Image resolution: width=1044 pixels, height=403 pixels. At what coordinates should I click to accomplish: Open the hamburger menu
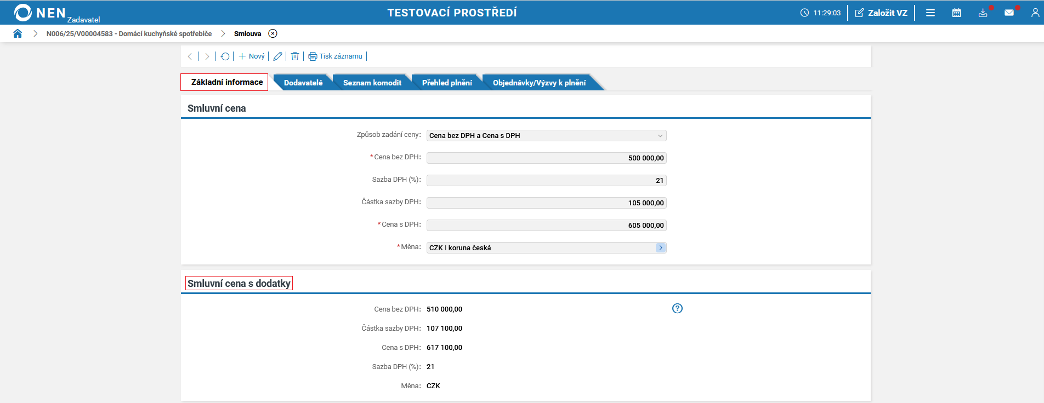[x=930, y=13]
